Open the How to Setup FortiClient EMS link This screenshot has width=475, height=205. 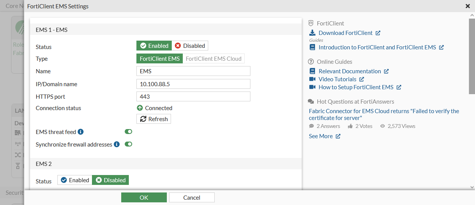coord(356,87)
